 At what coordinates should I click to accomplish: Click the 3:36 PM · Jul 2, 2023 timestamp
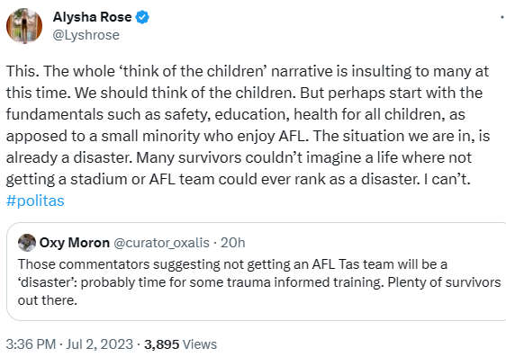69,344
